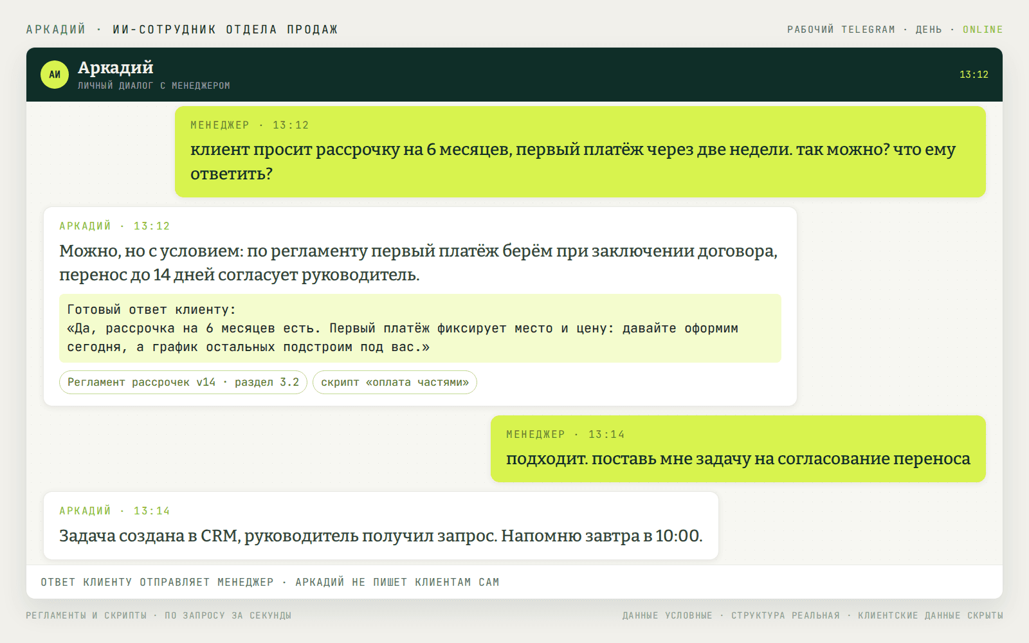This screenshot has height=643, width=1029.
Task: Open the "Регламент рассрочек v14 · раздел 3.2" source chip
Action: (x=183, y=382)
